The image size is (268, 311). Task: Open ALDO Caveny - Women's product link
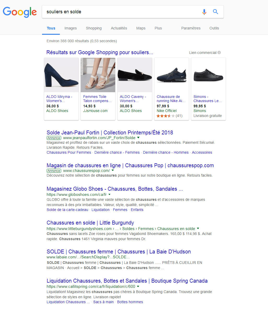pyautogui.click(x=133, y=99)
